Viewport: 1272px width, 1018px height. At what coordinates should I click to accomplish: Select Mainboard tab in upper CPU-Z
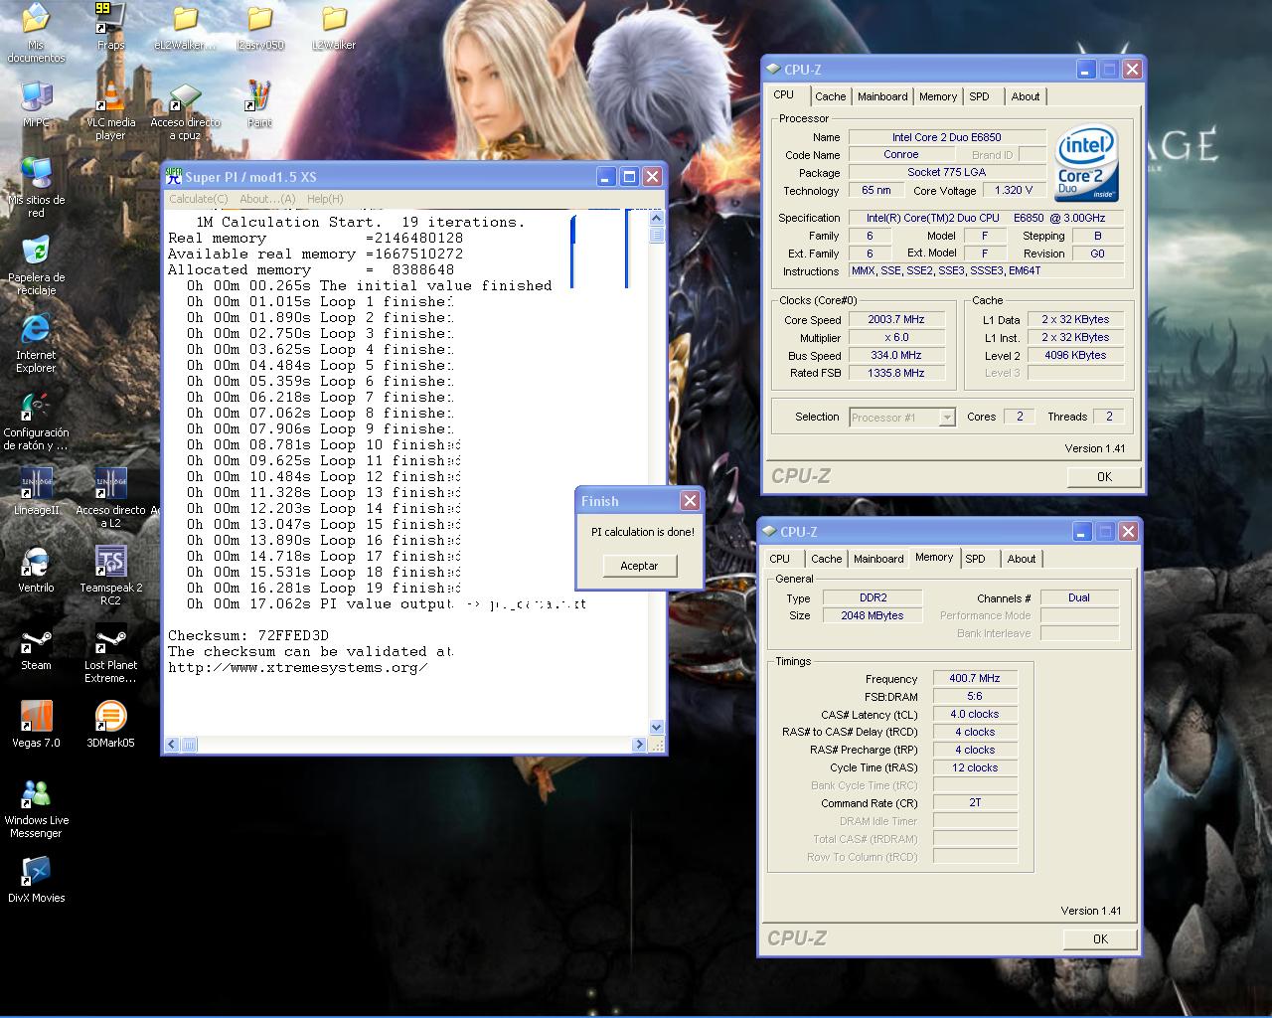[882, 96]
